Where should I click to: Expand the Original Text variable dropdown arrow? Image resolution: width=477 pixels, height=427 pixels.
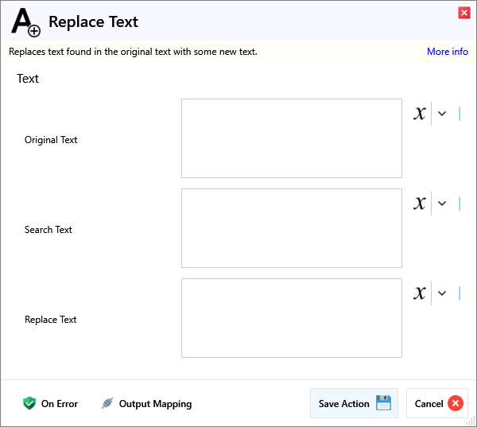pyautogui.click(x=442, y=114)
